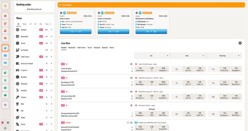The width and height of the screenshot is (248, 131).
Task: Open the Telegram icon at sidebar bottom
Action: point(5,128)
